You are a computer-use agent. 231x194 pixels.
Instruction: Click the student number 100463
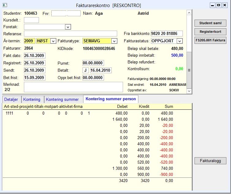point(31,13)
